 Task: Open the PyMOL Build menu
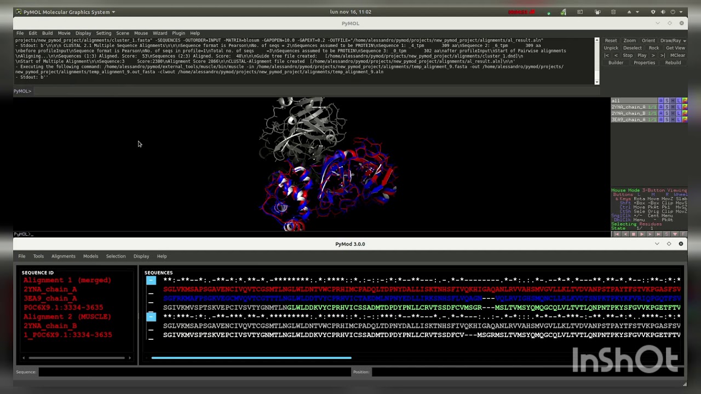[x=48, y=33]
